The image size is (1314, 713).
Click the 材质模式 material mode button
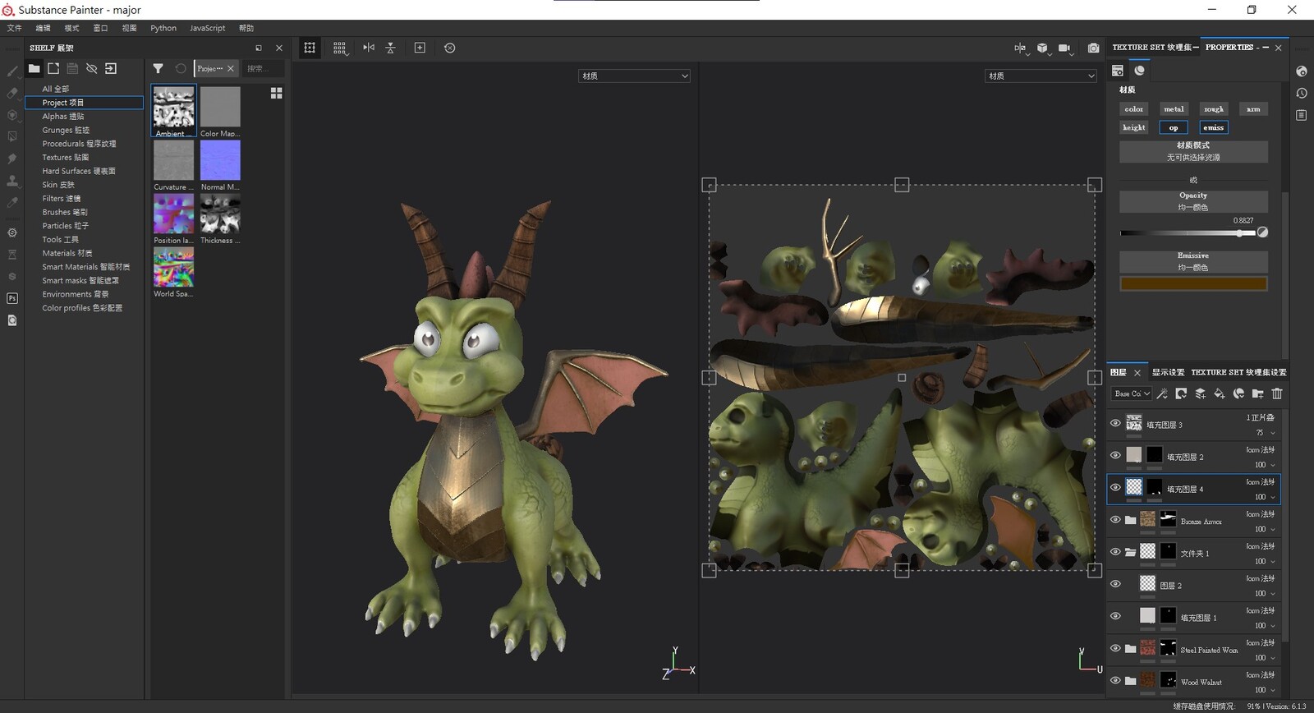click(x=1193, y=151)
